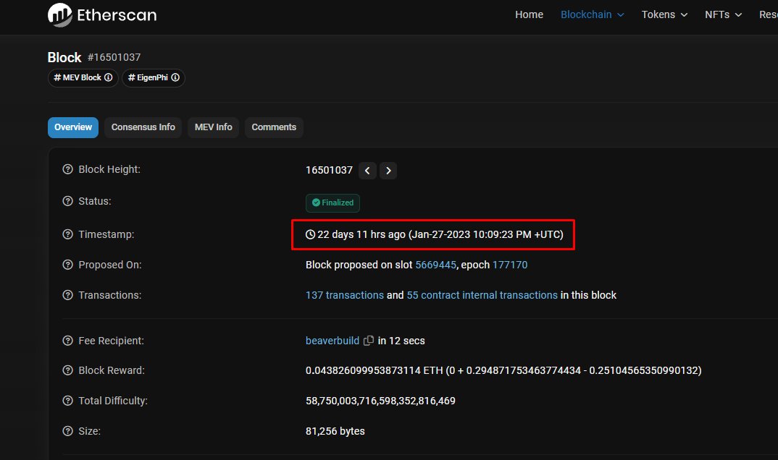Click the timestamp '22 days 11 hrs ago' text
Screen dimensions: 778x460
tap(361, 234)
